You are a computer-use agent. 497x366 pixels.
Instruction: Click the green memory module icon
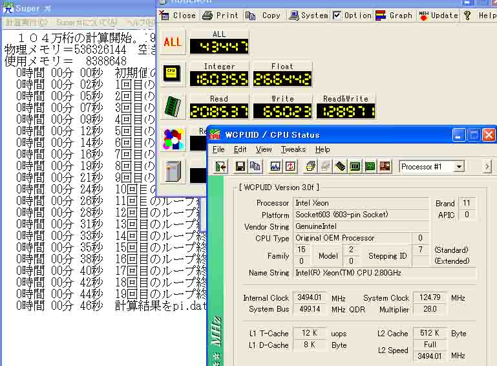point(173,106)
